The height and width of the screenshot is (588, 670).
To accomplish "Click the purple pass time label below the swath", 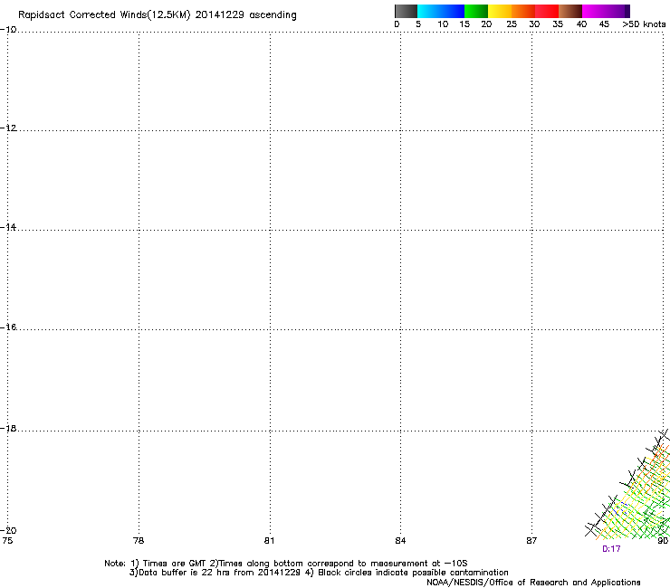I will tap(611, 549).
